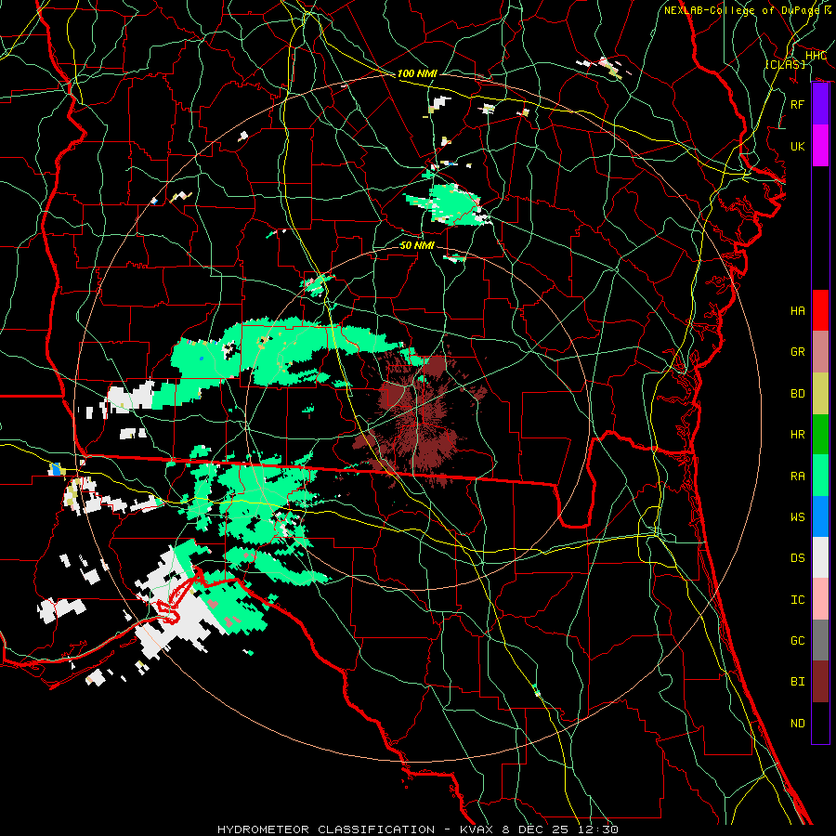
Task: Click the 'UK' legend label
Action: [797, 146]
